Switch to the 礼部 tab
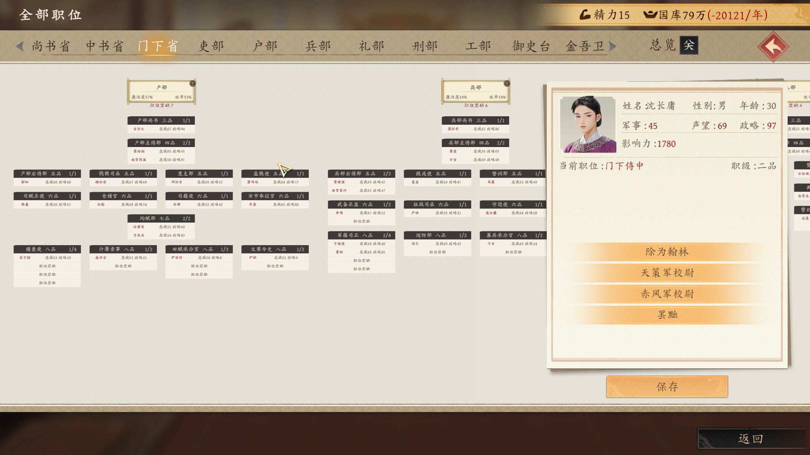 (371, 45)
